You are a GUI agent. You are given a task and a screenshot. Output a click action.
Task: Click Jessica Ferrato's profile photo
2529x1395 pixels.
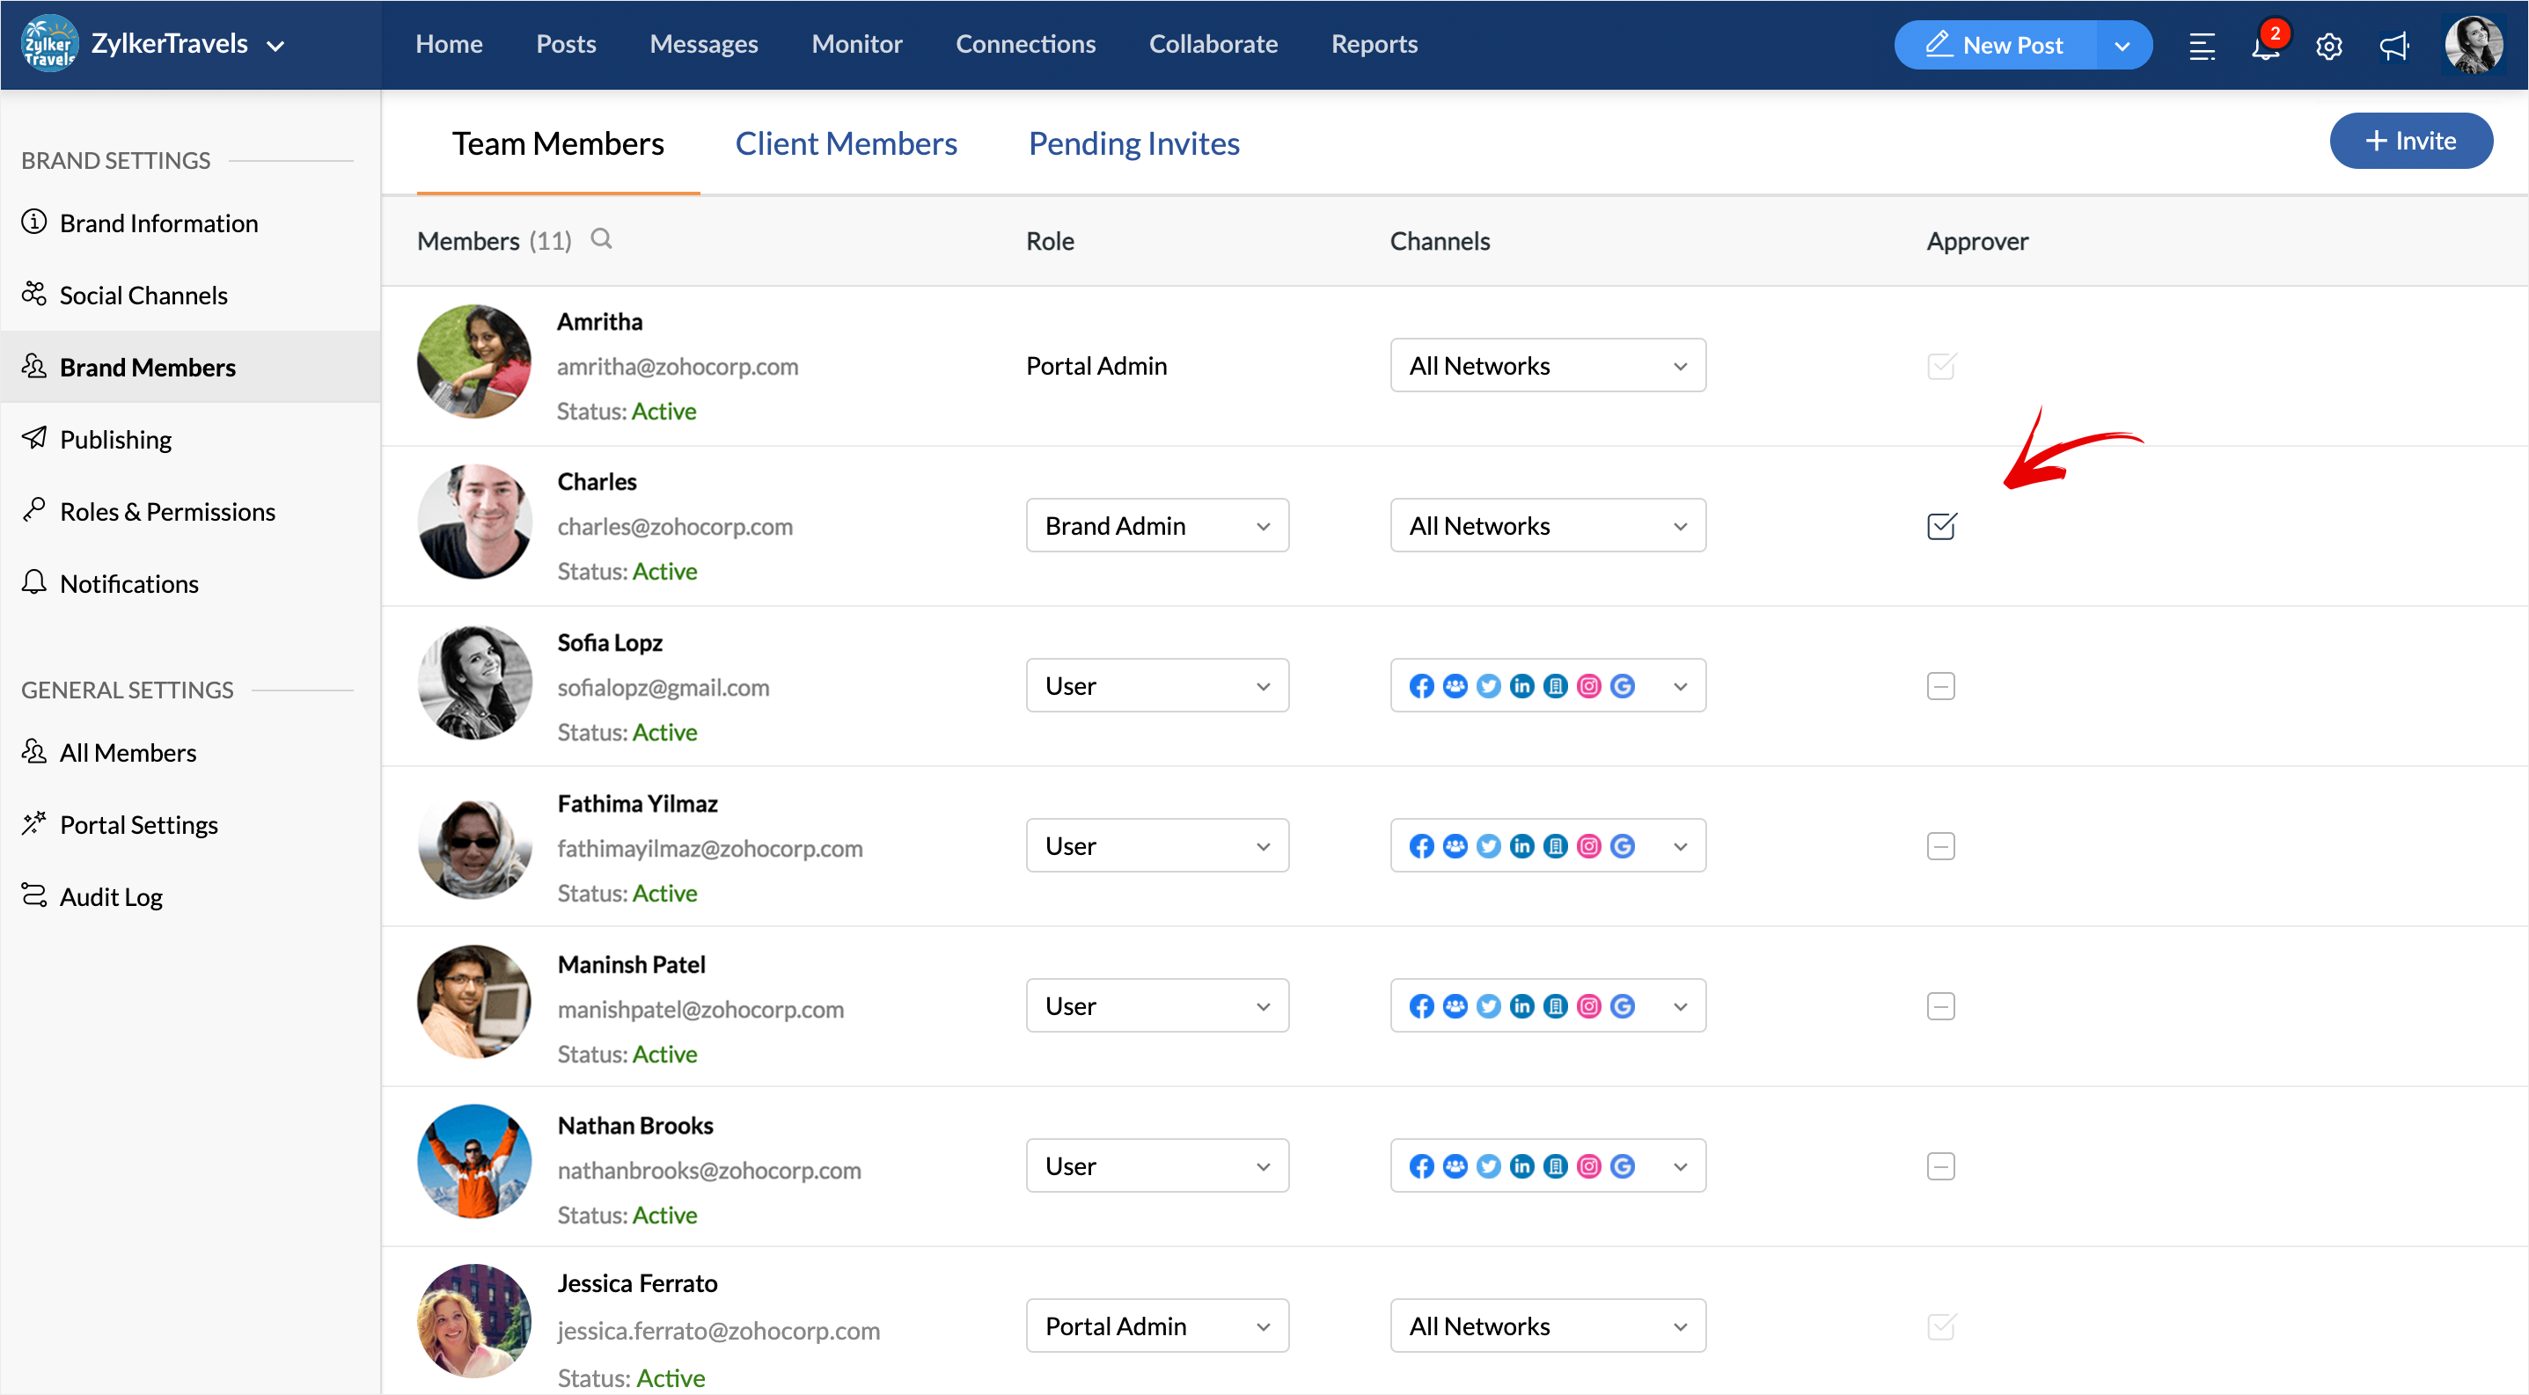(474, 1320)
